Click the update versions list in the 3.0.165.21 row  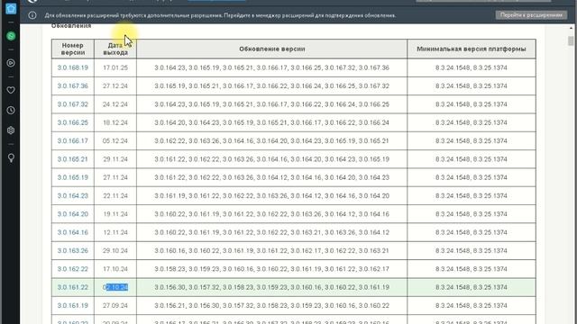pyautogui.click(x=272, y=159)
